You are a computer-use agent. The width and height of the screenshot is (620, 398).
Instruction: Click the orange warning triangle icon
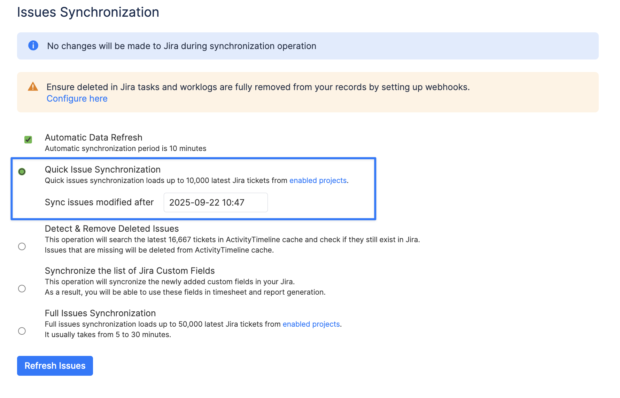tap(33, 87)
